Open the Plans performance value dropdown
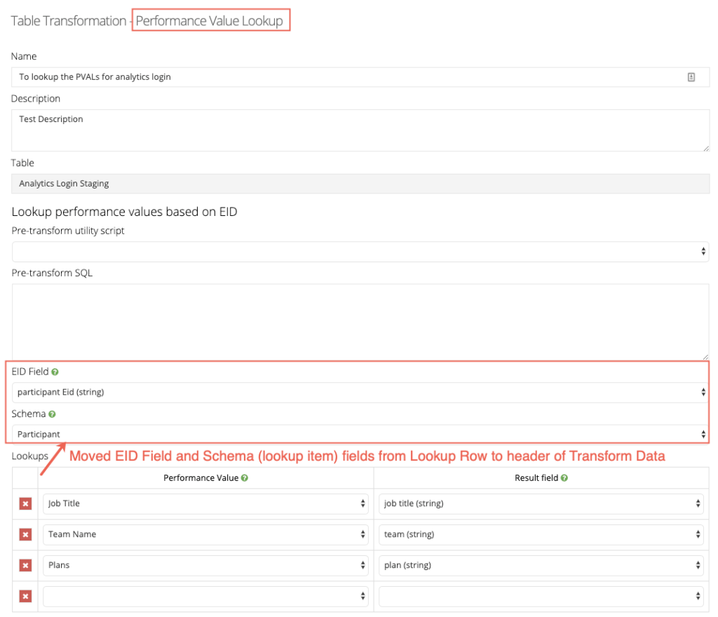 205,565
